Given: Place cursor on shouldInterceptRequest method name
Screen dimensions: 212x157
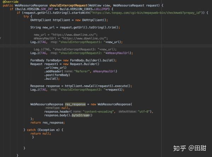Looking at the screenshot, I should [x=68, y=5].
